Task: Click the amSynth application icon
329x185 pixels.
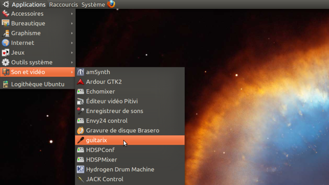Action: click(x=80, y=72)
